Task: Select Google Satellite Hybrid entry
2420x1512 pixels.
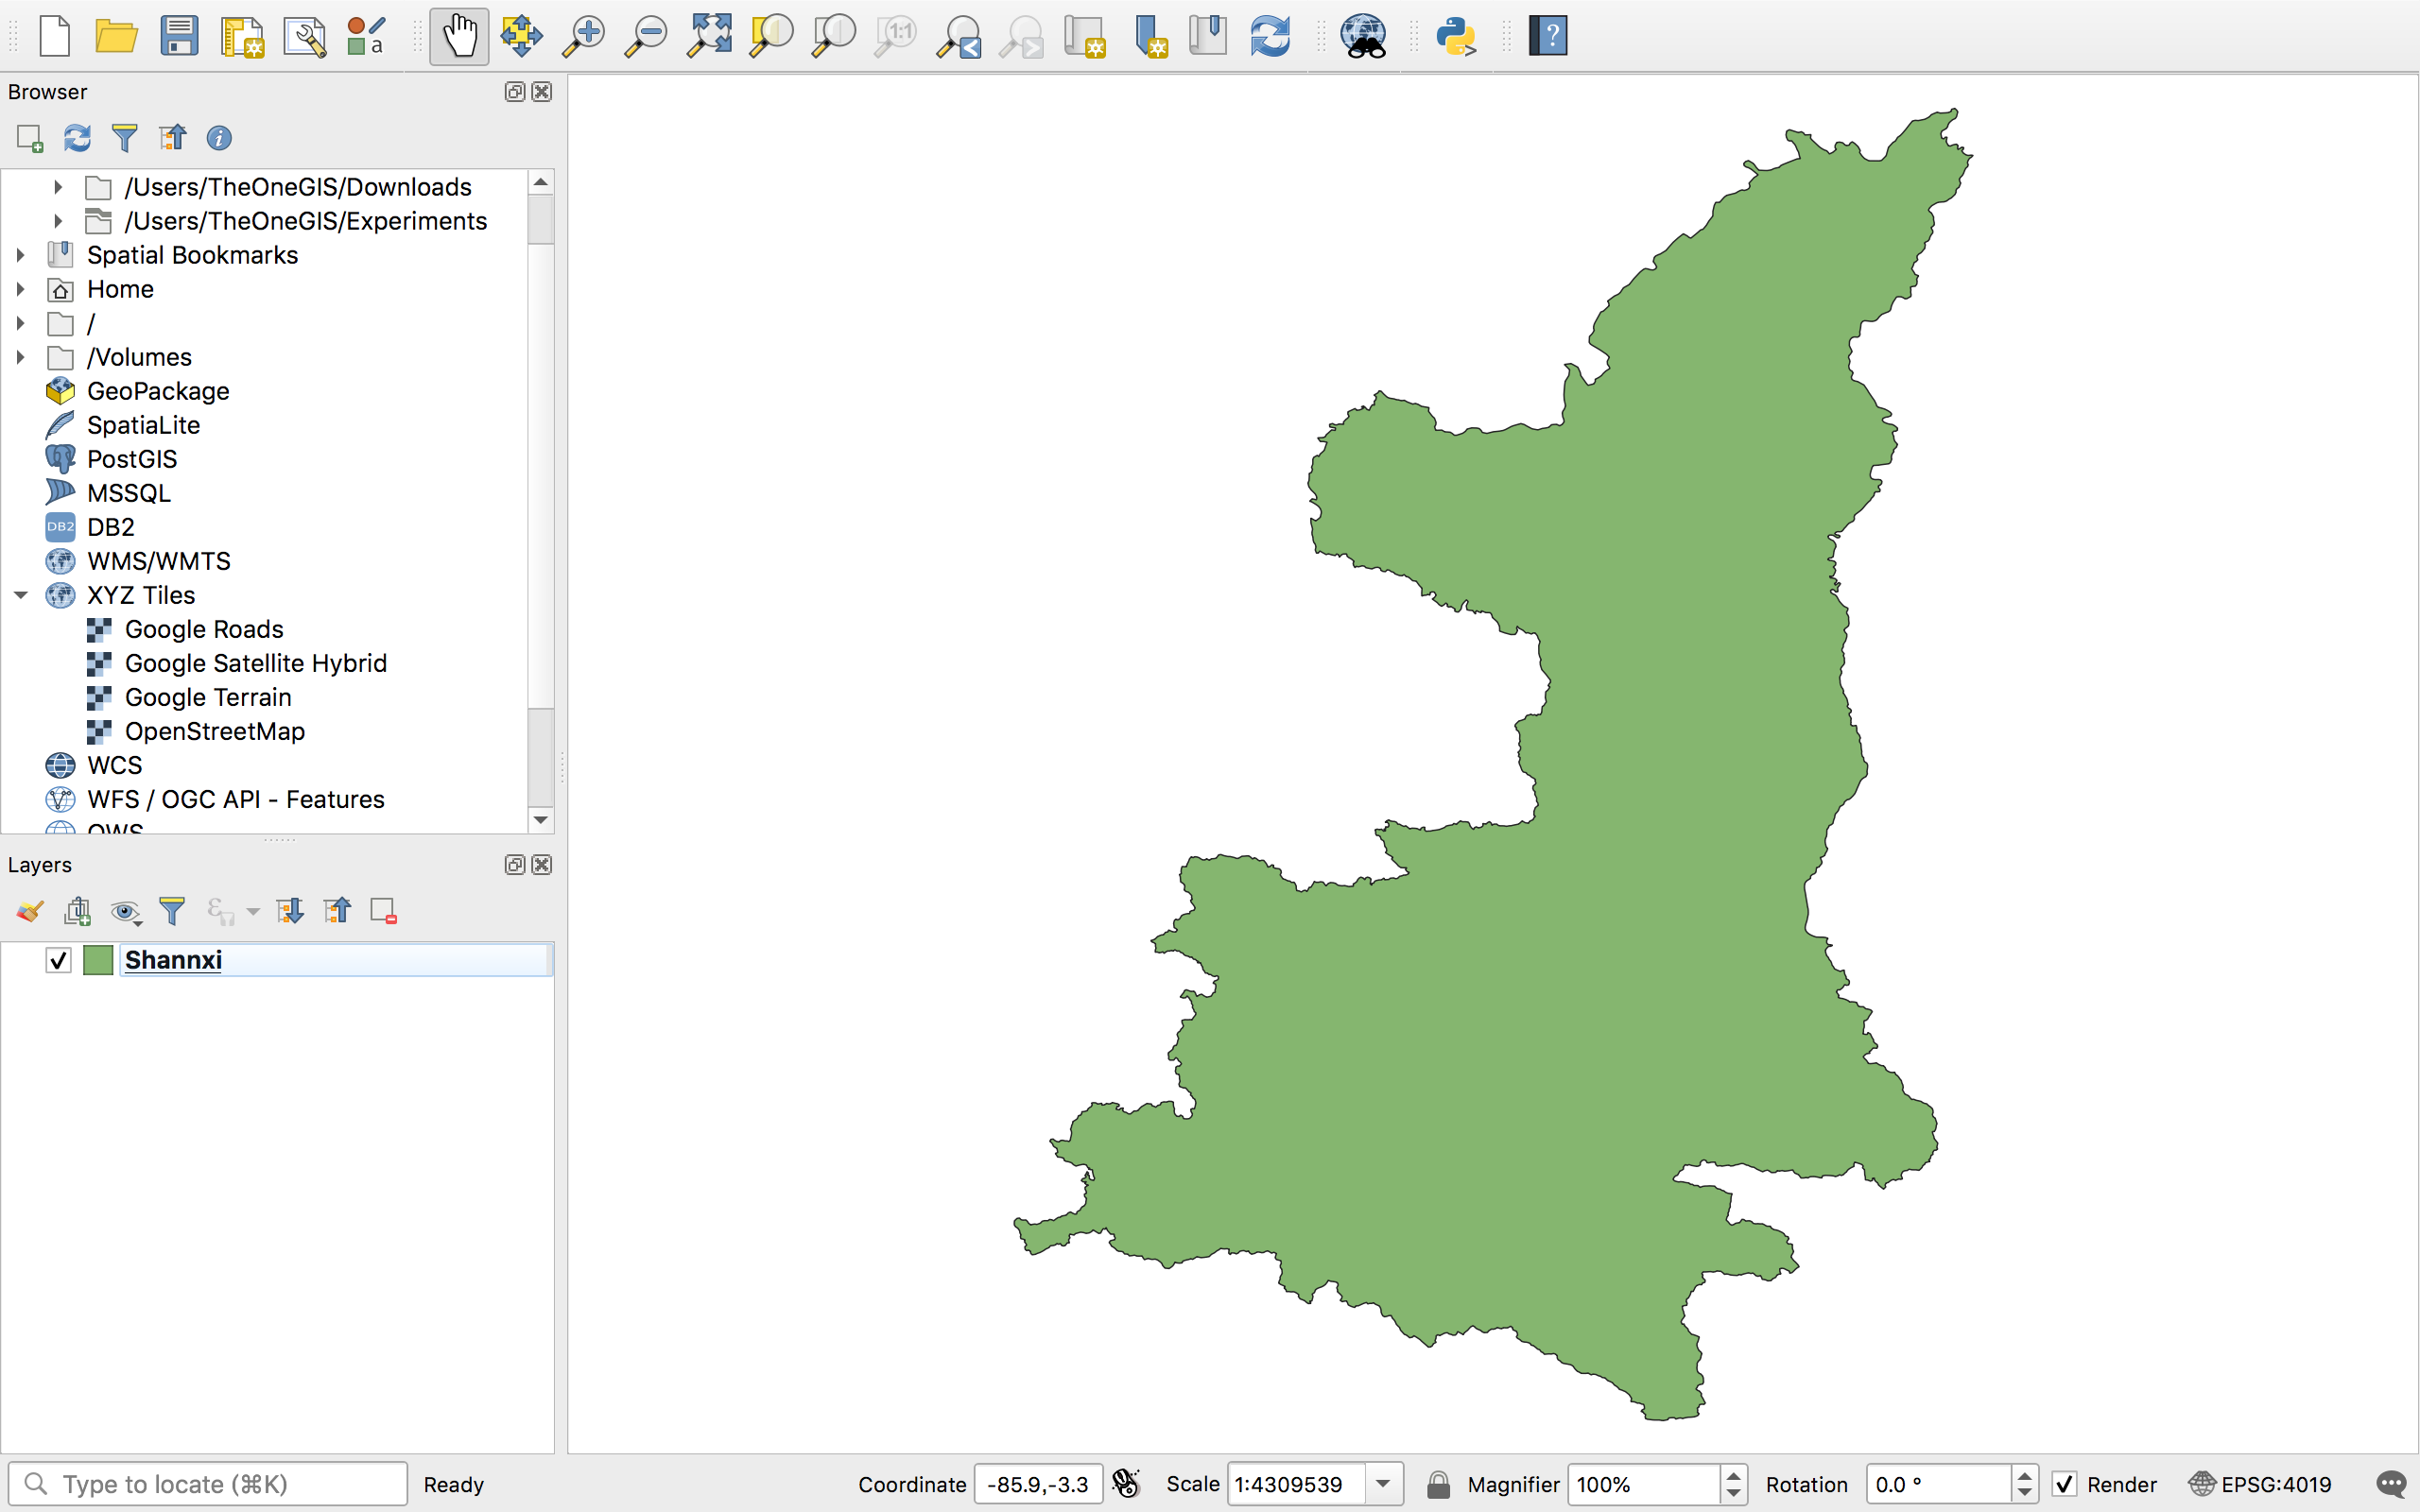Action: click(x=255, y=663)
